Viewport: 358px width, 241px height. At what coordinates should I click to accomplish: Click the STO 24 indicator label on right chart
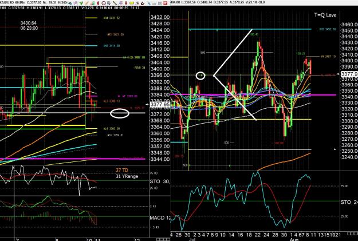coord(349,202)
